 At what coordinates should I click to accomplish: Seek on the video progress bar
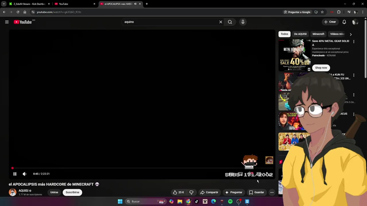(142, 168)
